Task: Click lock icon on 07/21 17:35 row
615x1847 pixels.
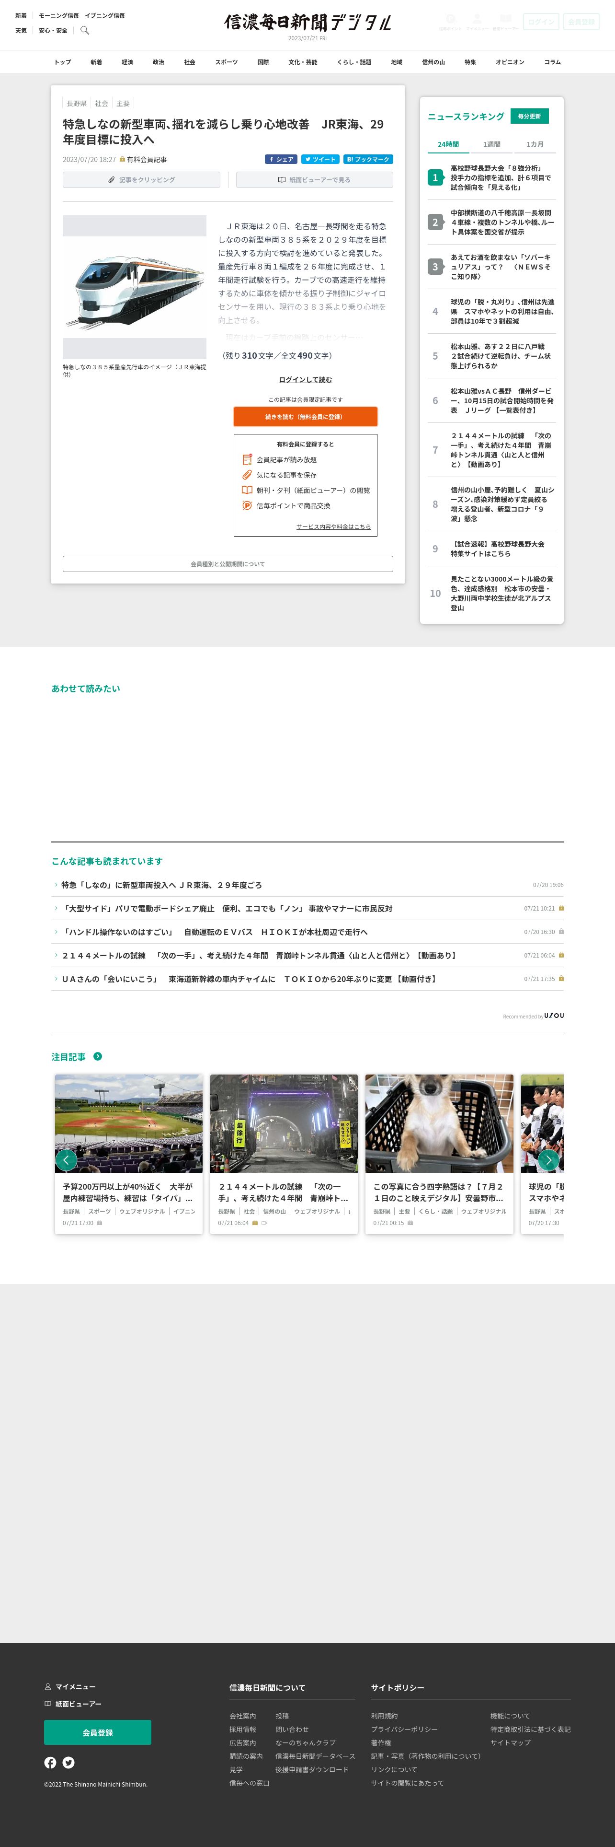Action: pos(561,978)
